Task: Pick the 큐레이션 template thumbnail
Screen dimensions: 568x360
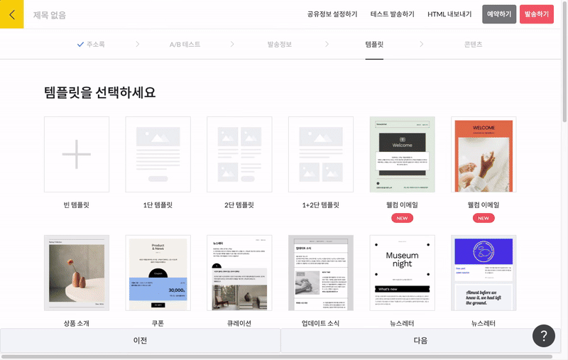Action: coord(239,273)
